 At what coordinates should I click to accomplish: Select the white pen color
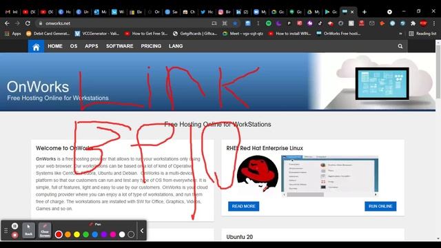click(122, 234)
